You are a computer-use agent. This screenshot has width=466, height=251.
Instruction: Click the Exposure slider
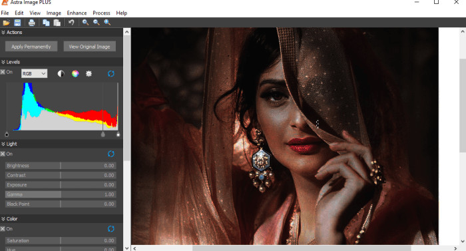(x=61, y=184)
